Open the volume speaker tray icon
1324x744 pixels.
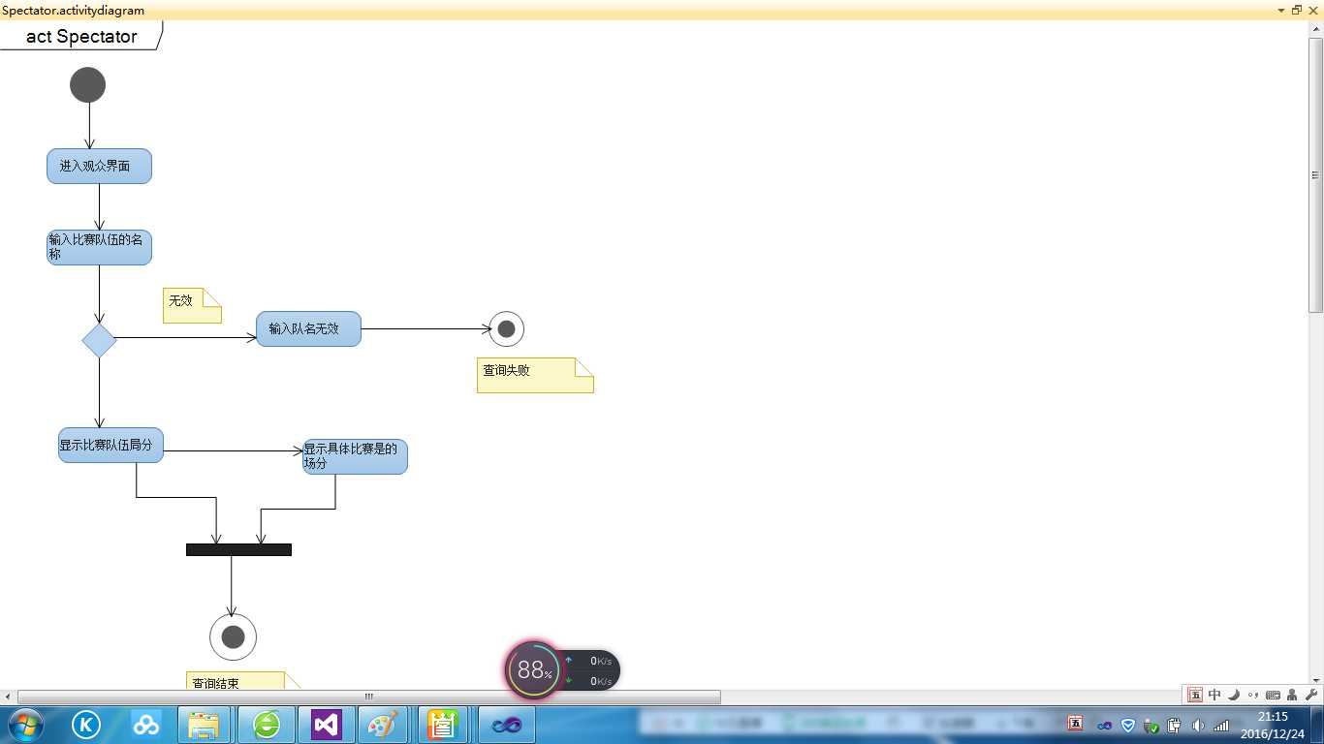[x=1198, y=725]
